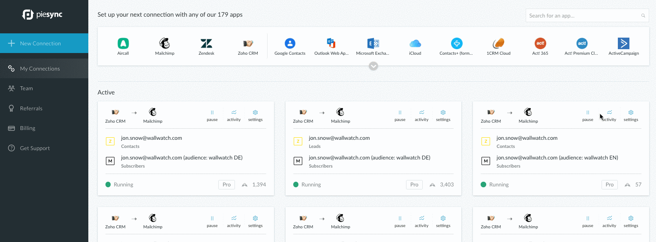This screenshot has width=656, height=242.
Task: Click Mailchimp 'M' icon in wallwatch EN card
Action: click(486, 161)
